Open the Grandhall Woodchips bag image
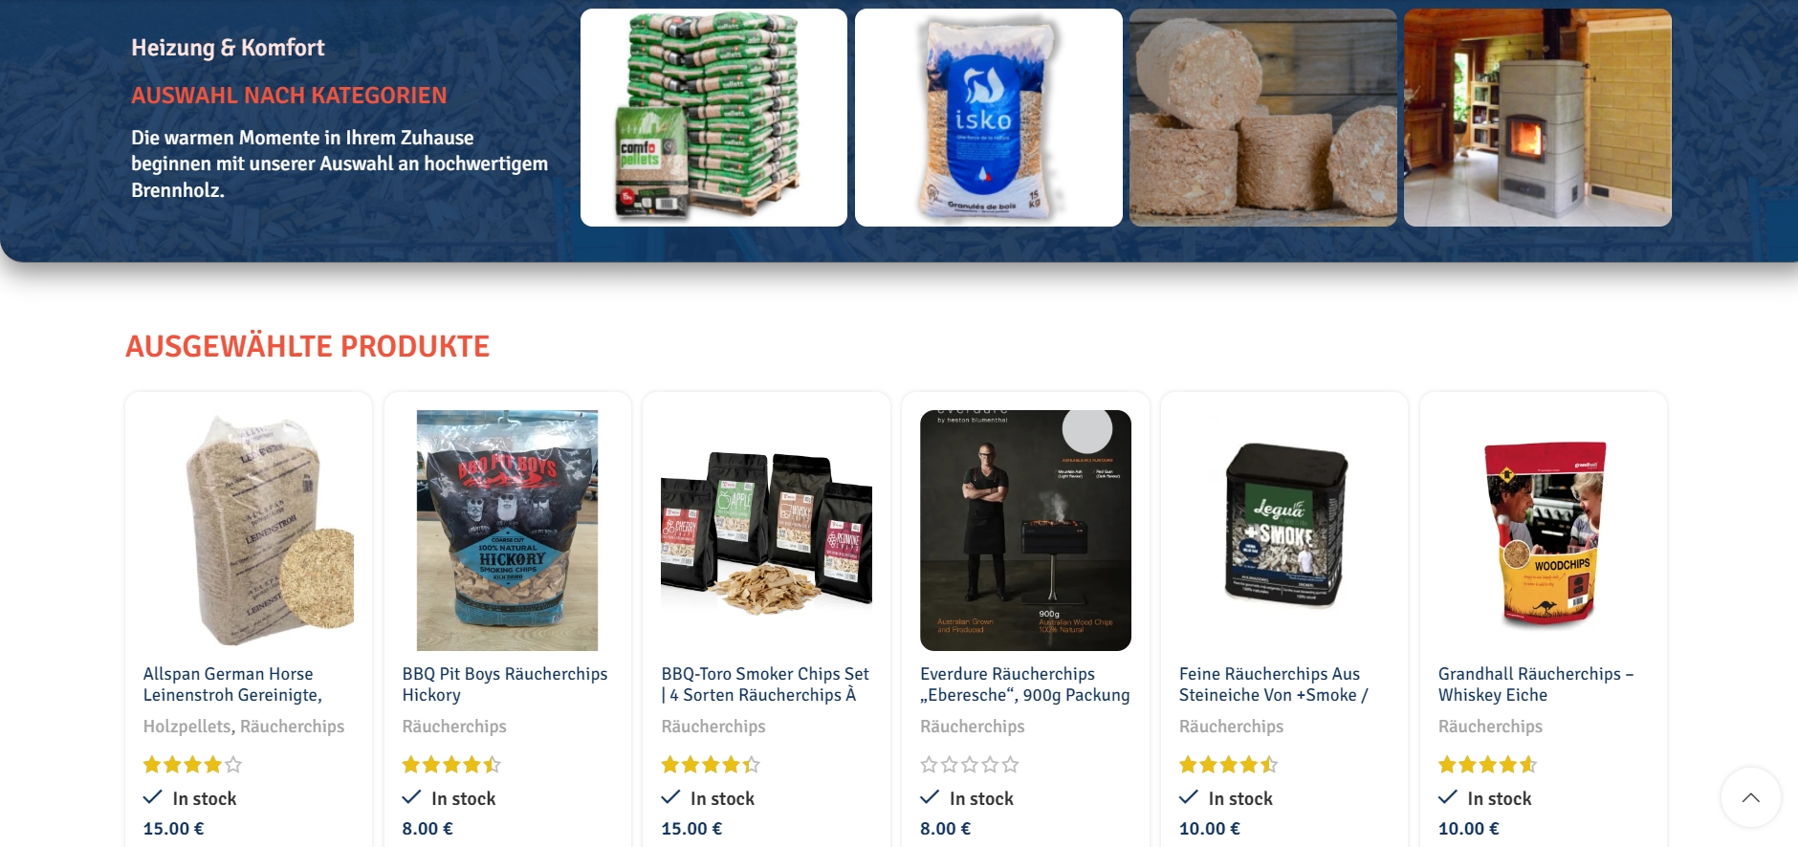 (1544, 531)
